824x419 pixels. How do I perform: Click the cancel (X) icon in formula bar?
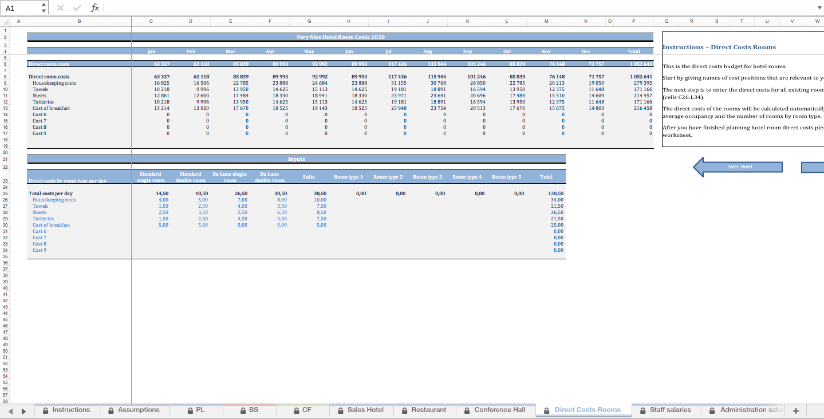[x=60, y=7]
